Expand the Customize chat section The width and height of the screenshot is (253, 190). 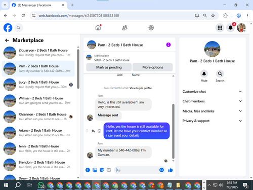[x=212, y=92]
